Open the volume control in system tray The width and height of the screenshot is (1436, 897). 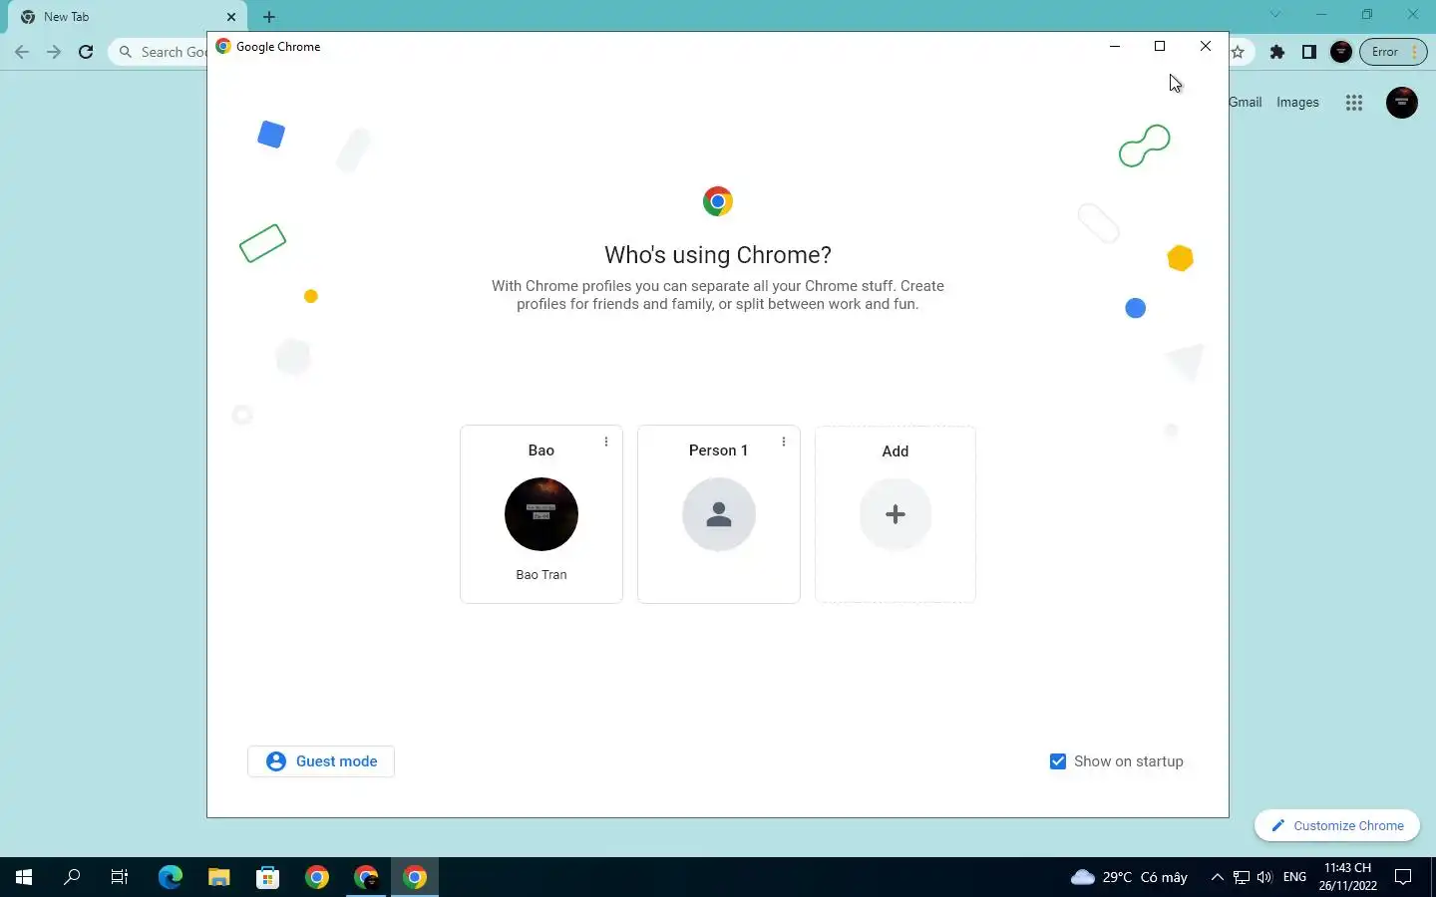tap(1264, 877)
